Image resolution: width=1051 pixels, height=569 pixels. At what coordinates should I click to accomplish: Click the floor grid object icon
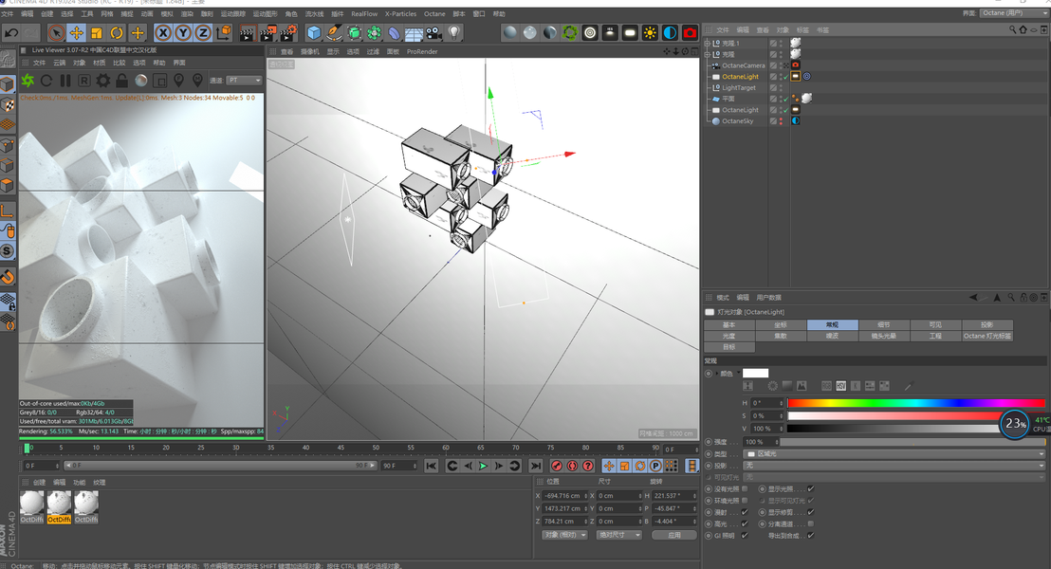click(414, 32)
